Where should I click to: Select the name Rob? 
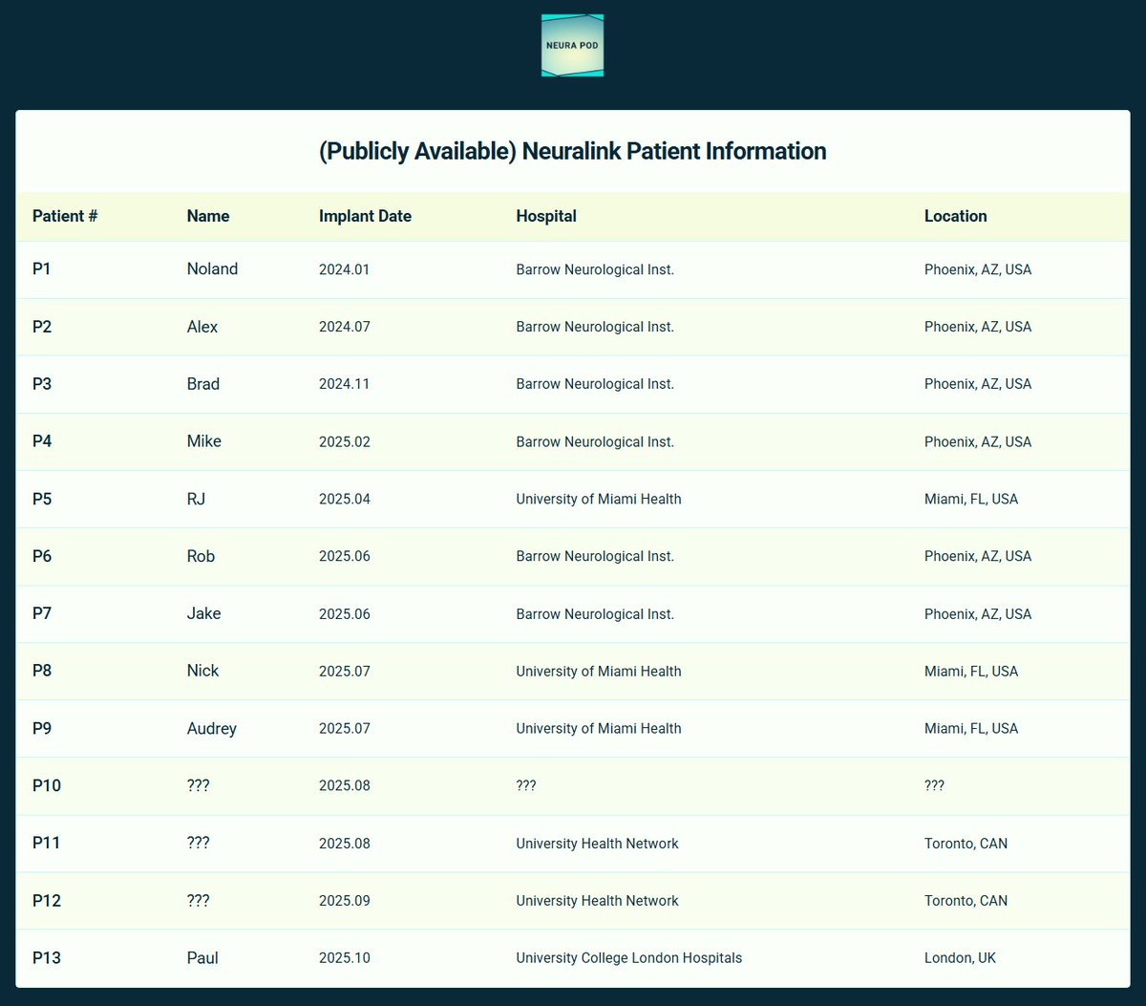pyautogui.click(x=201, y=556)
